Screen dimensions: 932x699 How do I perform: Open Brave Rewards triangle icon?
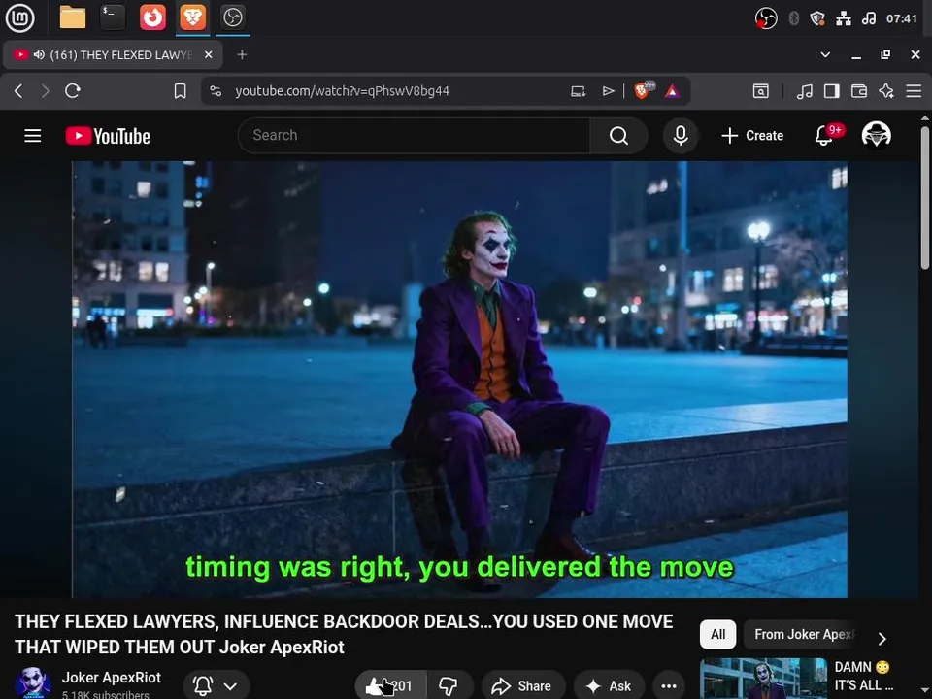[x=672, y=91]
